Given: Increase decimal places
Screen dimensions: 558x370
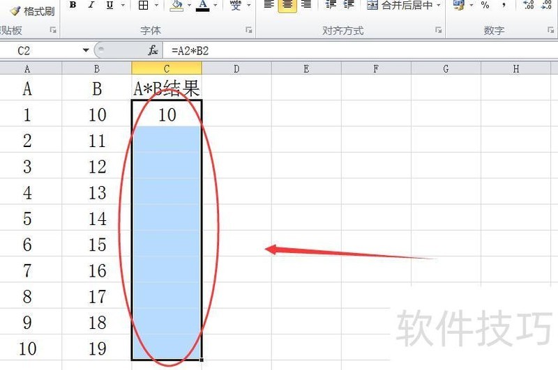Looking at the screenshot, I should [529, 5].
